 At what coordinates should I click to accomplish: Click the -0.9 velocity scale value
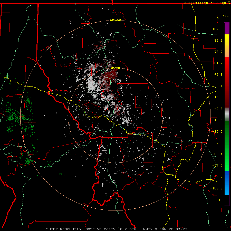click(x=218, y=109)
